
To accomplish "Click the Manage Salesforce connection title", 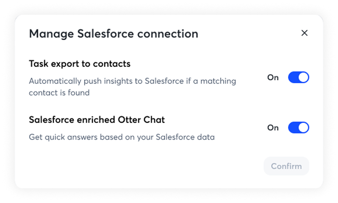I will [113, 34].
